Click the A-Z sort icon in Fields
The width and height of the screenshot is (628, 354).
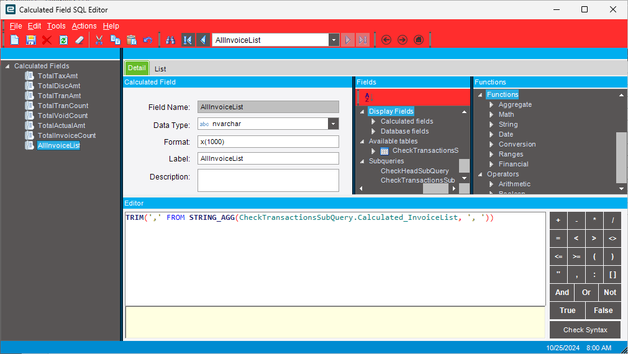coord(368,98)
